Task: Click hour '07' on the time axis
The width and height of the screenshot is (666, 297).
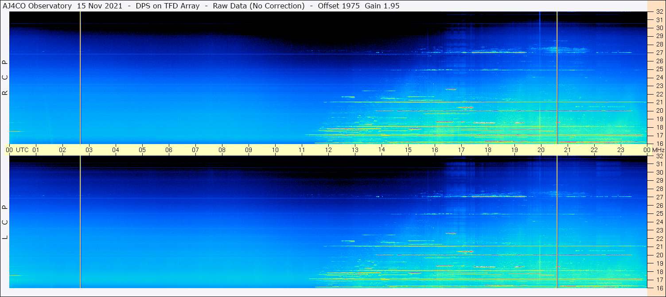Action: (x=195, y=150)
